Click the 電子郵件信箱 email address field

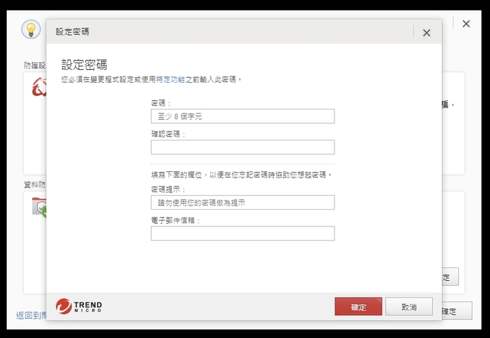point(242,233)
